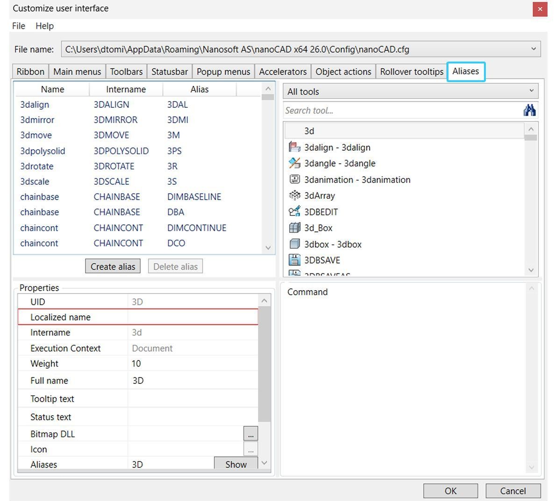Select the 3dalign tool icon

coord(294,147)
